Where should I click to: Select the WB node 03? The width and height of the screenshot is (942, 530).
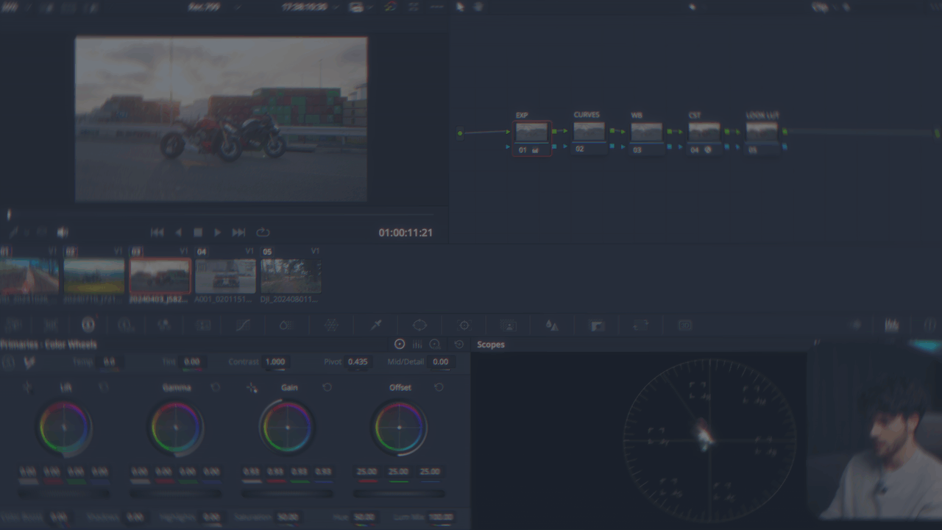pyautogui.click(x=646, y=133)
